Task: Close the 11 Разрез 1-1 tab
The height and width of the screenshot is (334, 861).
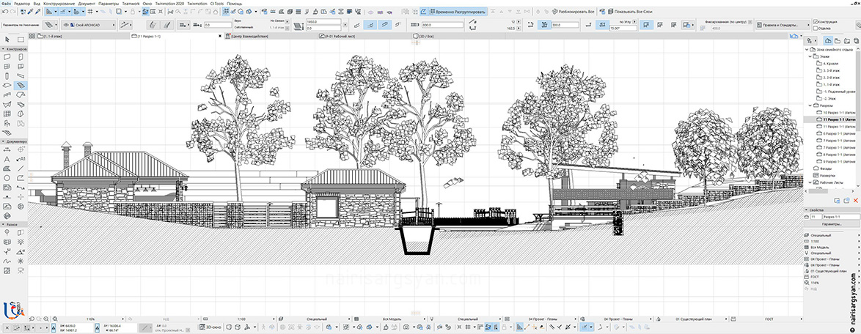Action: click(220, 36)
